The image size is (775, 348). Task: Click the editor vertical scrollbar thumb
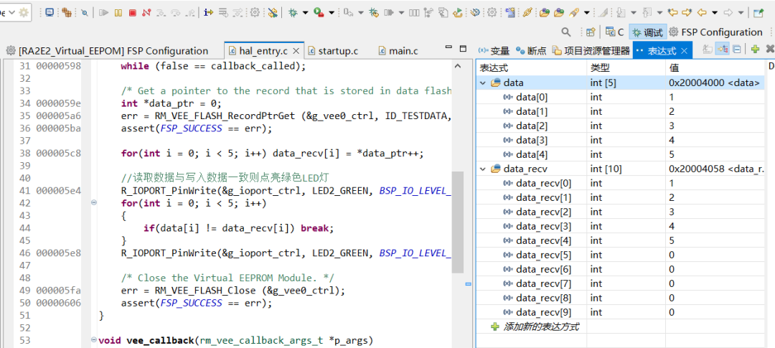click(458, 222)
